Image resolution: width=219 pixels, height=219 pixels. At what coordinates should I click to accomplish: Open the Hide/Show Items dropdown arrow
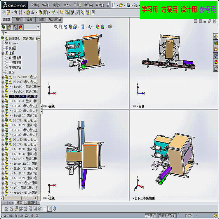pyautogui.click(x=94, y=27)
